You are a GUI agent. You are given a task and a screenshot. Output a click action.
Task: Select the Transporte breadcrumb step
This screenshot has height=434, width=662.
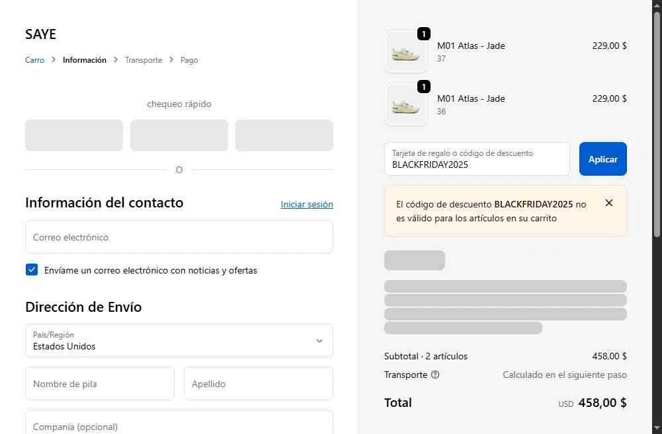coord(144,60)
